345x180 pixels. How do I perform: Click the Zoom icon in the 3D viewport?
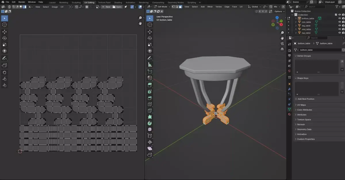tap(282, 32)
